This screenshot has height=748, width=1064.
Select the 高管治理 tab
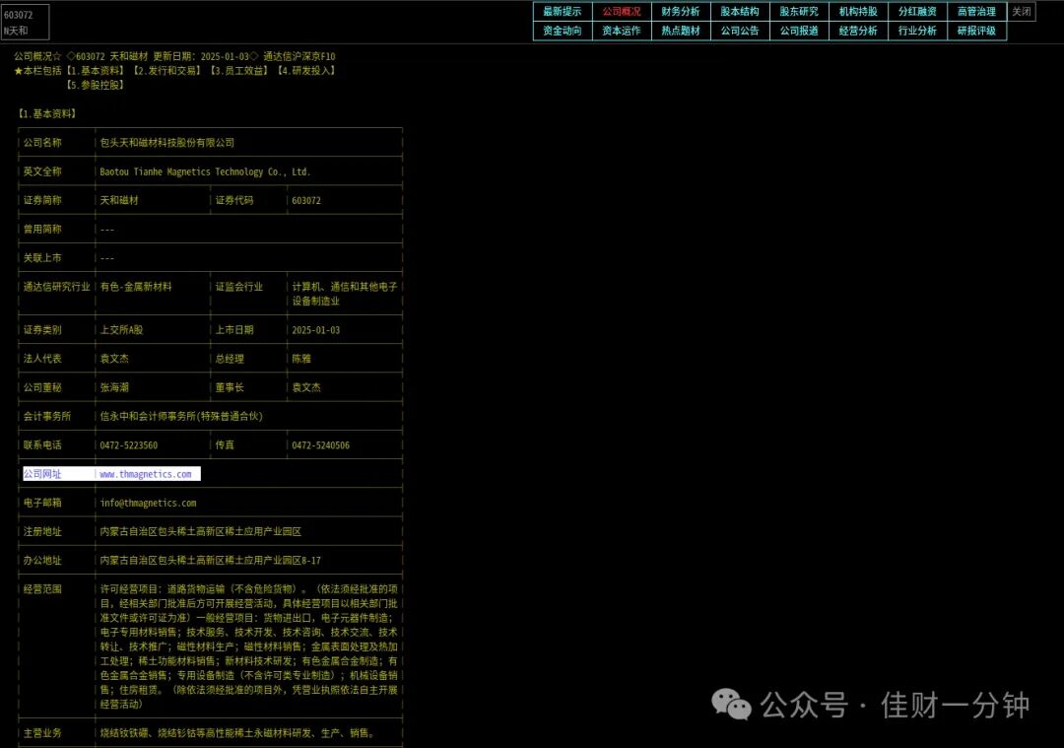(x=976, y=12)
